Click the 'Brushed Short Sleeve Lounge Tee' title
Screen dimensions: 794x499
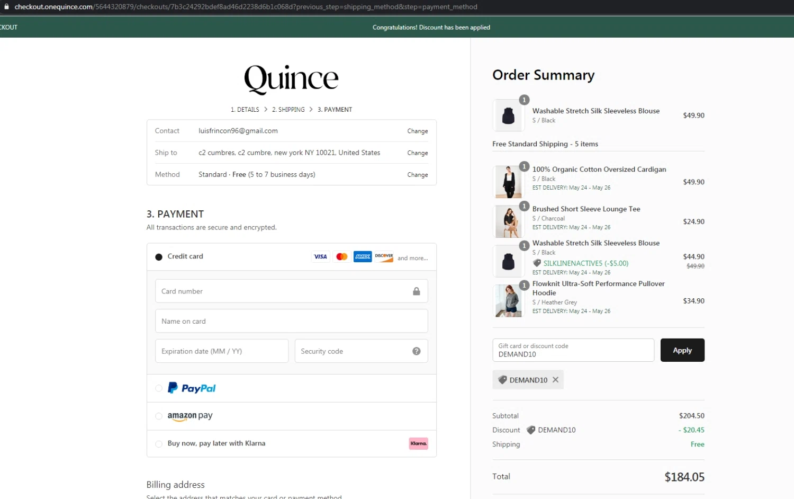pos(586,209)
